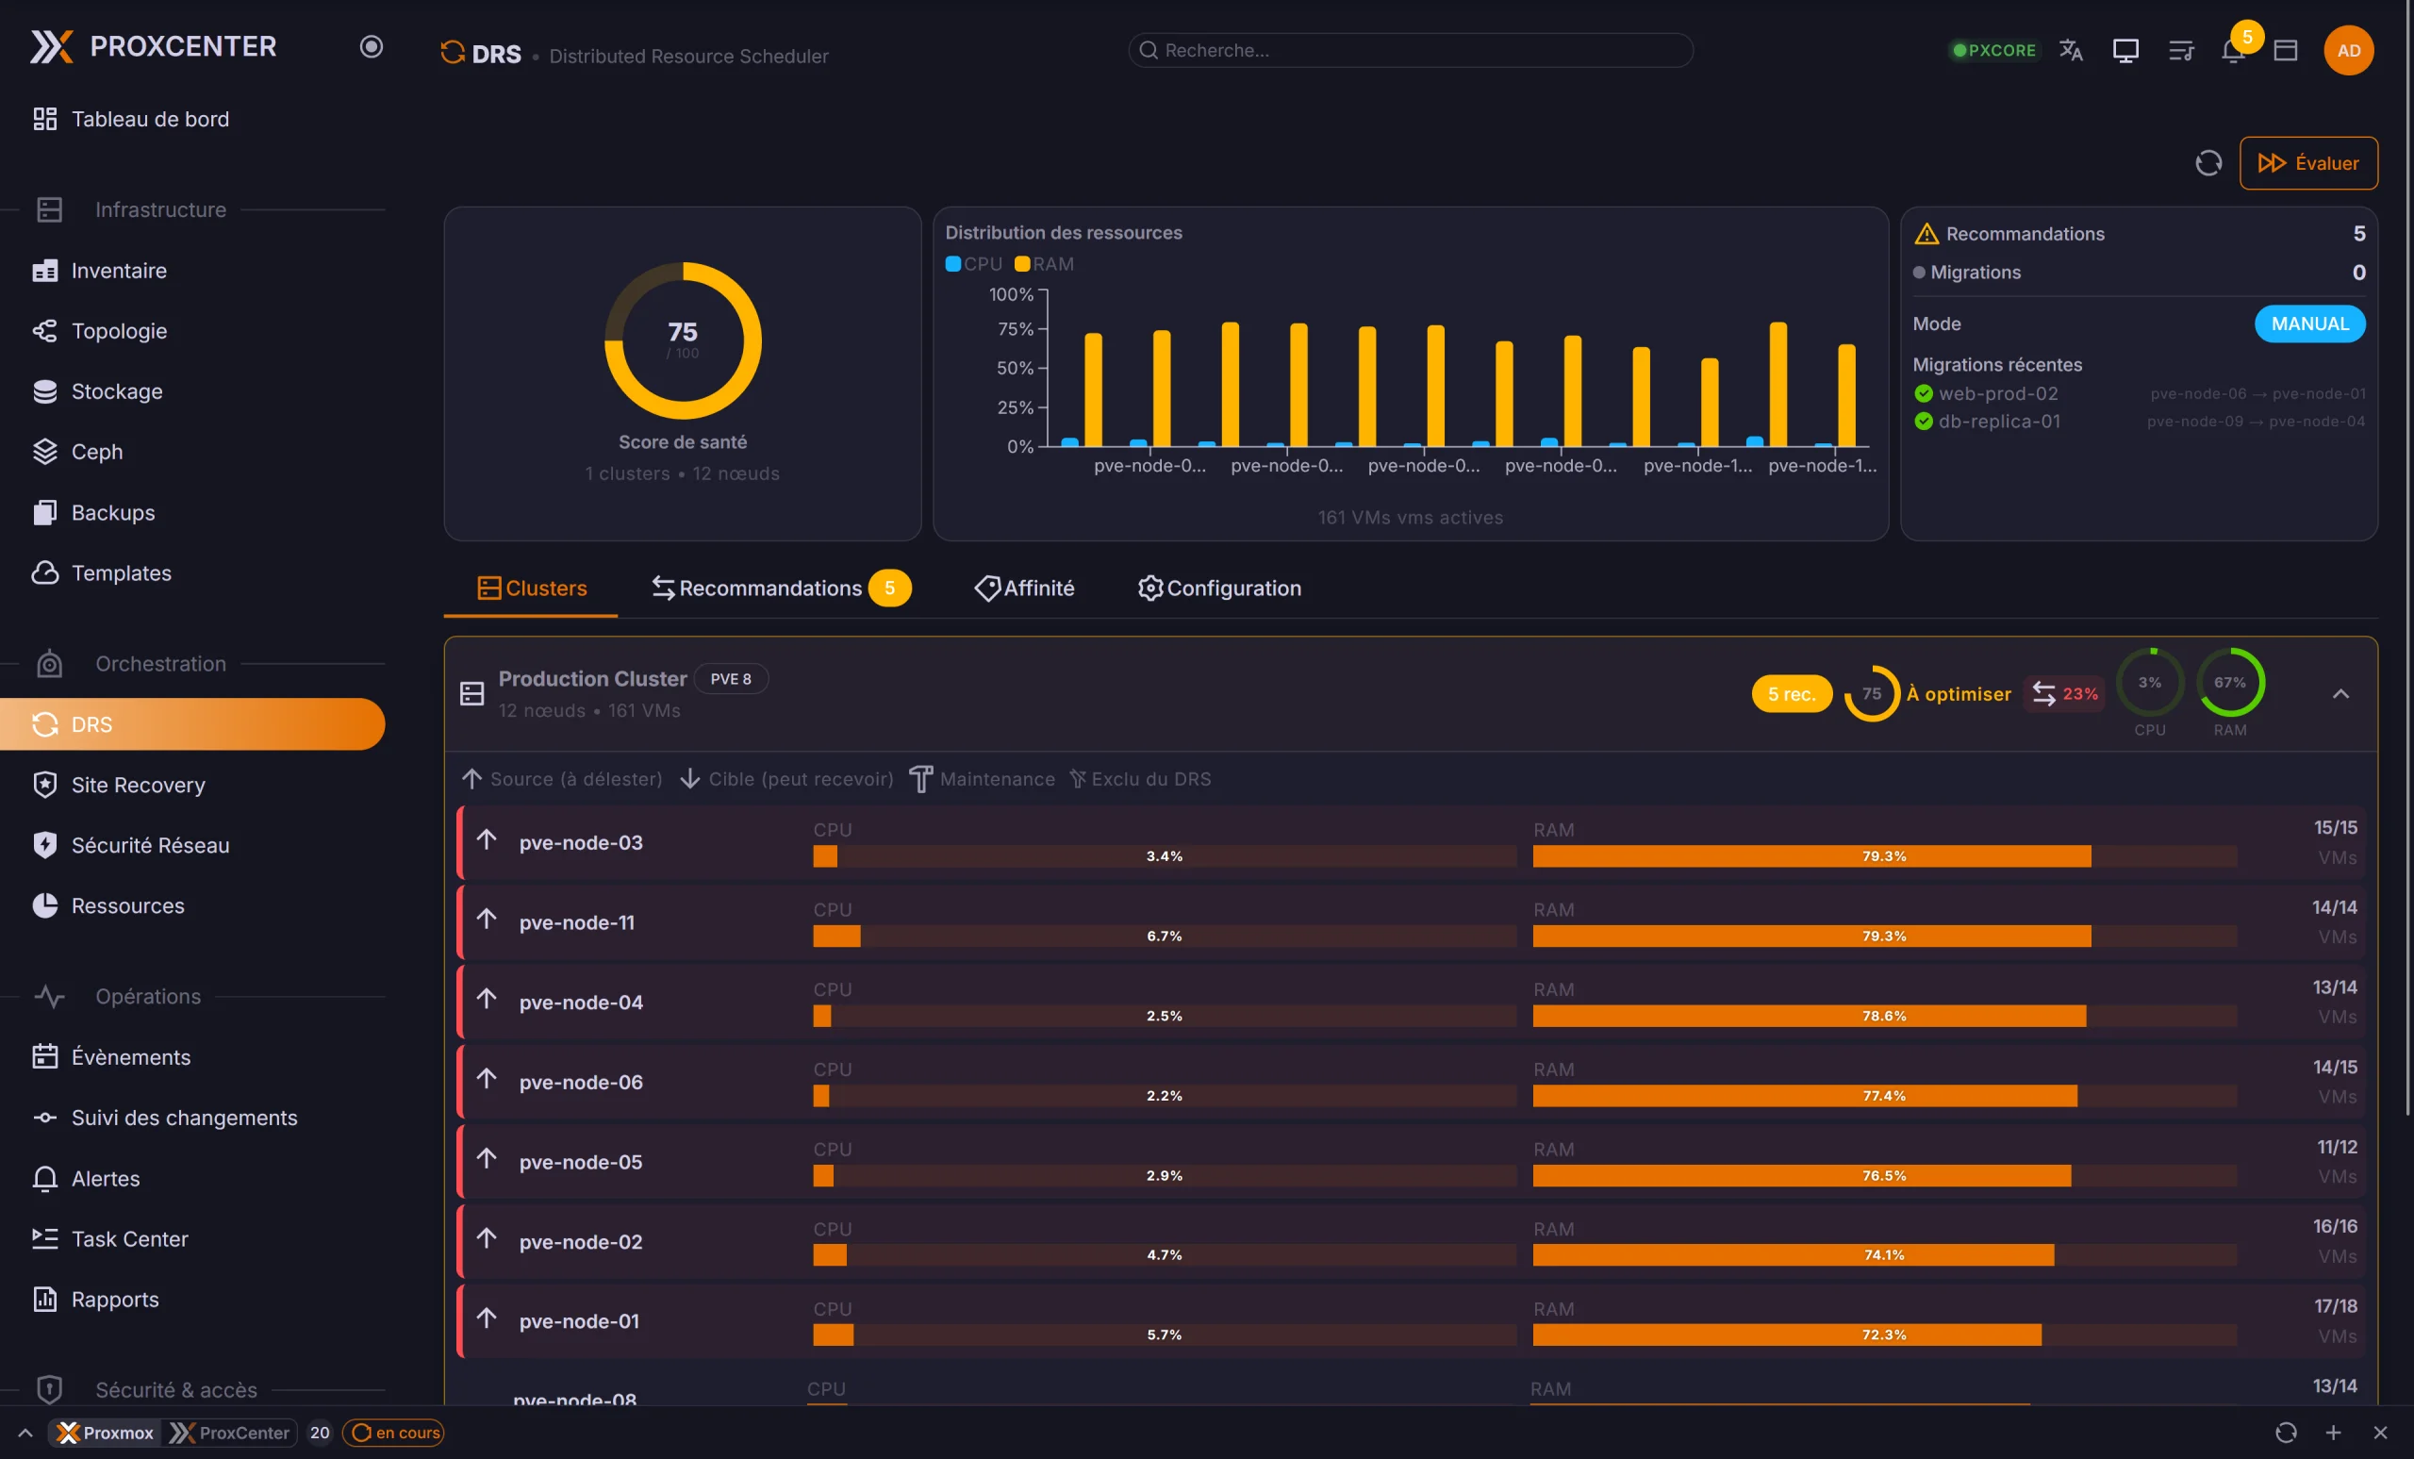Collapse the Production Cluster panel

[2340, 694]
